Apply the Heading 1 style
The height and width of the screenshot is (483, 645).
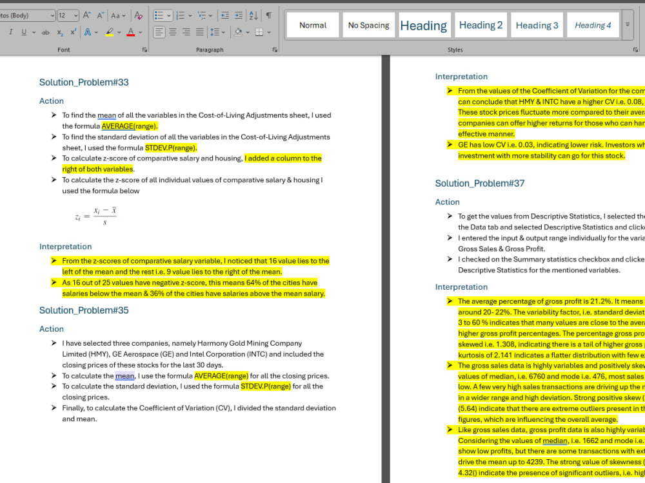[x=424, y=25]
